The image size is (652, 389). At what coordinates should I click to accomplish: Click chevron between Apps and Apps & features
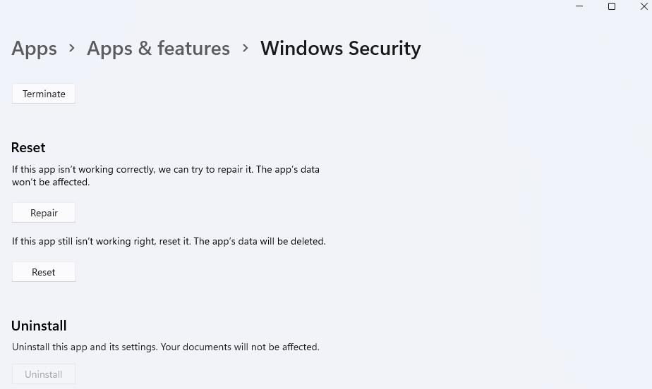click(72, 48)
